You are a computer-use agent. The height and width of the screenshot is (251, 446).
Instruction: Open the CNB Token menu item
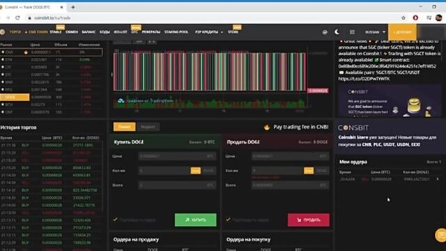tap(36, 32)
